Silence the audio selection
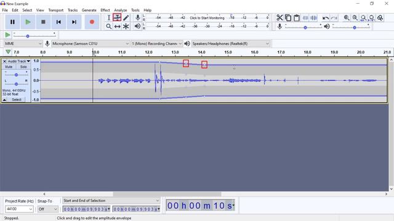The height and width of the screenshot is (221, 394). (313, 18)
